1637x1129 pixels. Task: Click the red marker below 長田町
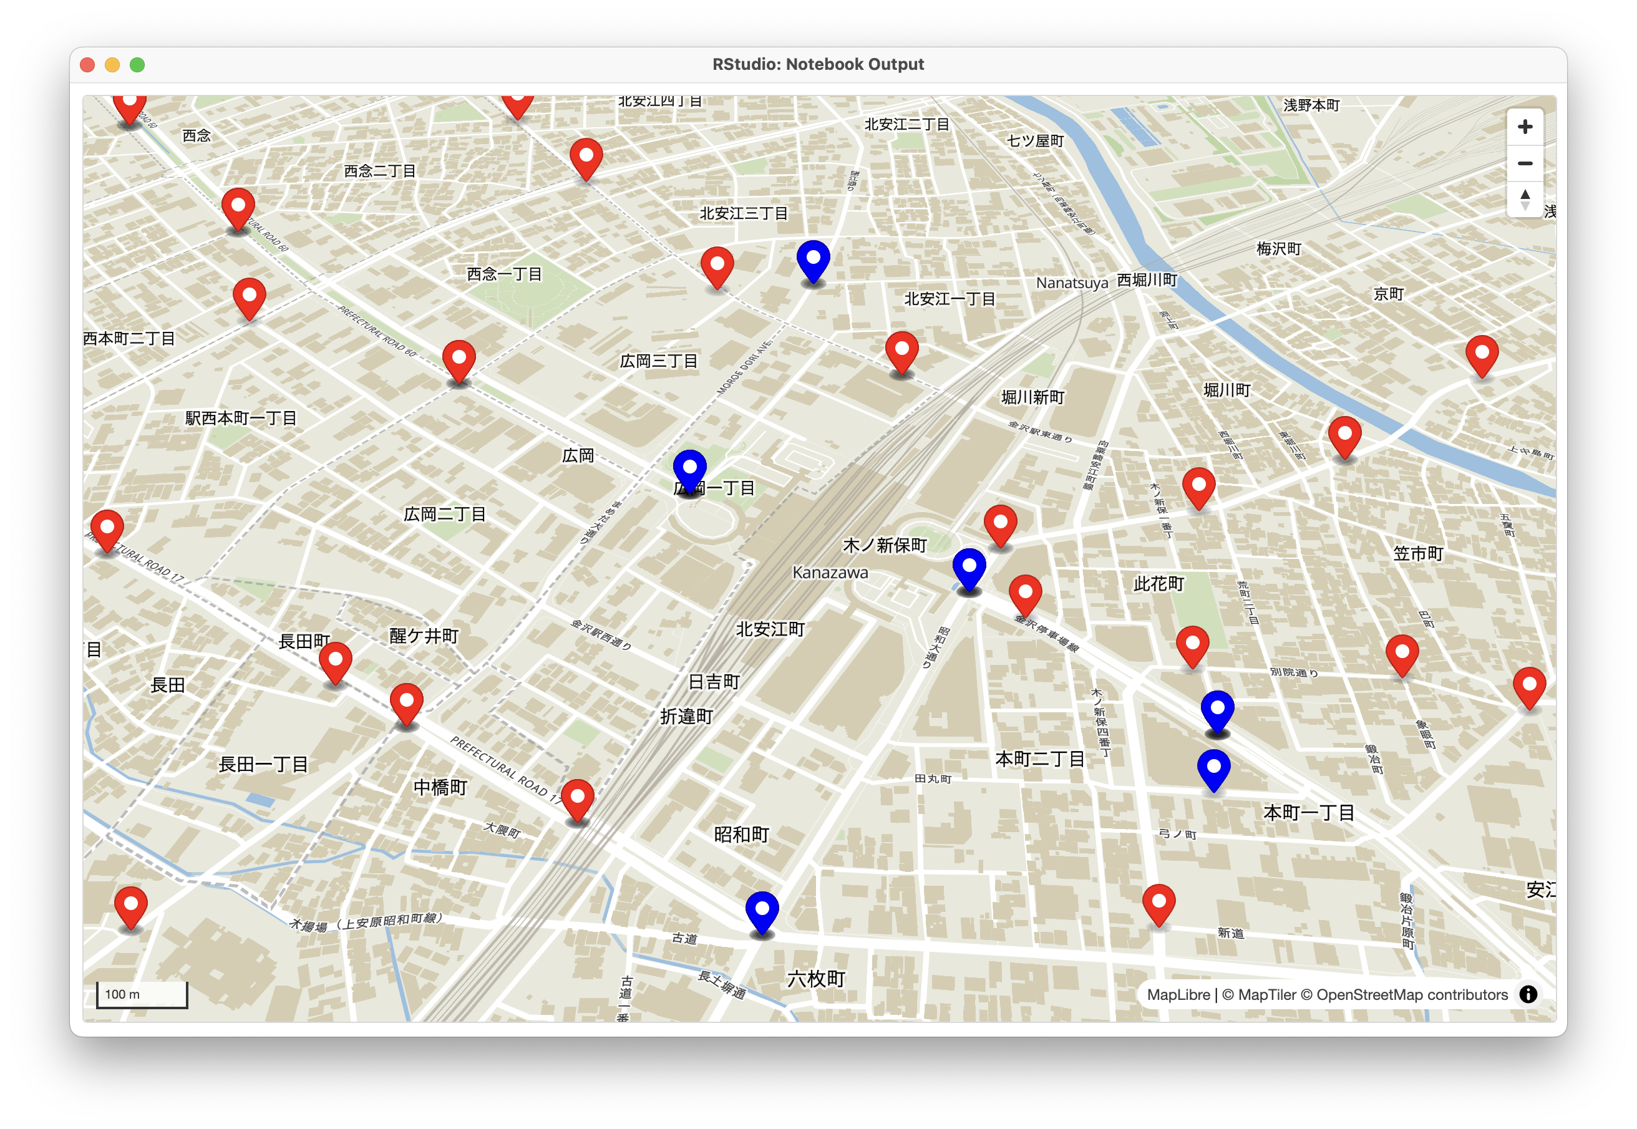coord(336,664)
